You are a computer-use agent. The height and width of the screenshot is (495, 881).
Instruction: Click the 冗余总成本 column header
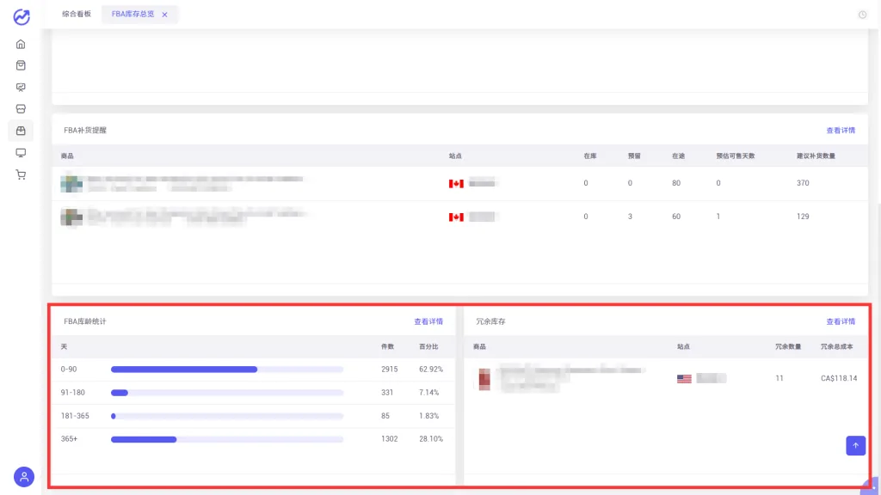point(836,347)
